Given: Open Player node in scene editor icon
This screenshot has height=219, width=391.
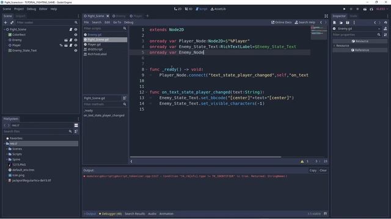Looking at the screenshot, I should (x=66, y=45).
